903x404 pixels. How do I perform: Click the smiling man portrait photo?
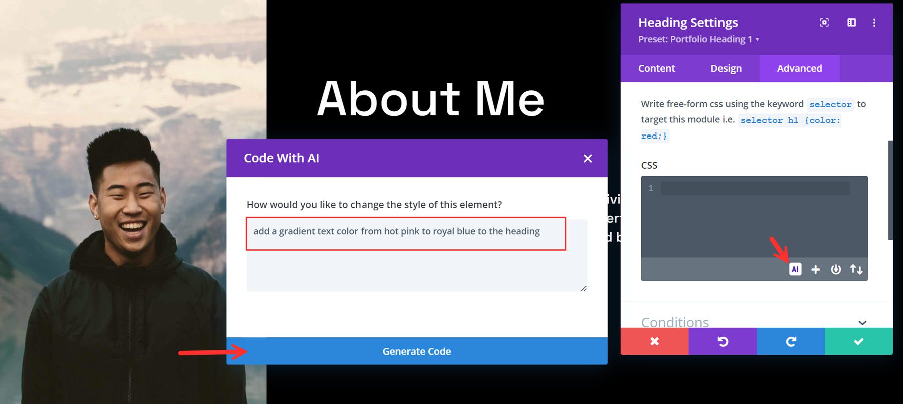pyautogui.click(x=133, y=202)
